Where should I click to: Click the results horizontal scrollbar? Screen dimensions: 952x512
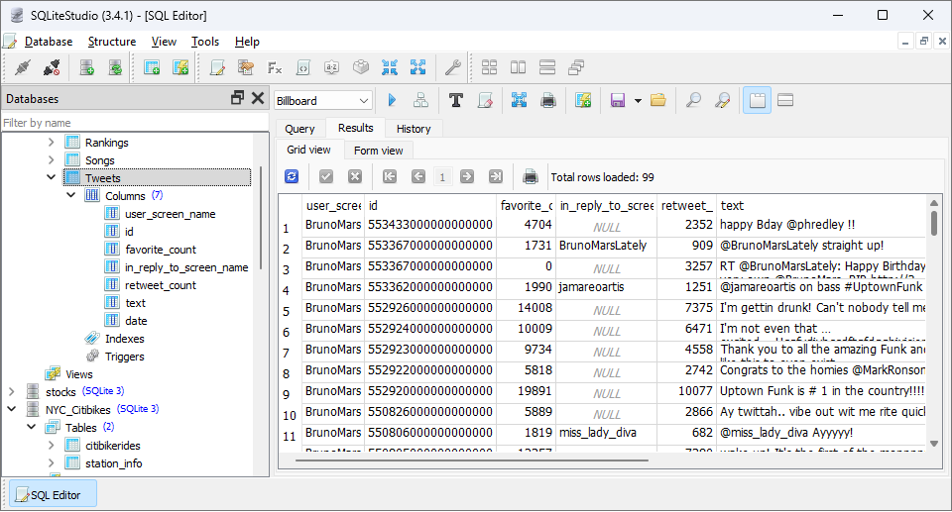[472, 461]
